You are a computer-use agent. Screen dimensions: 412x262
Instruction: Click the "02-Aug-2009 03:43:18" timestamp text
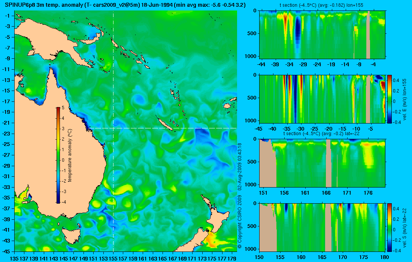point(239,167)
